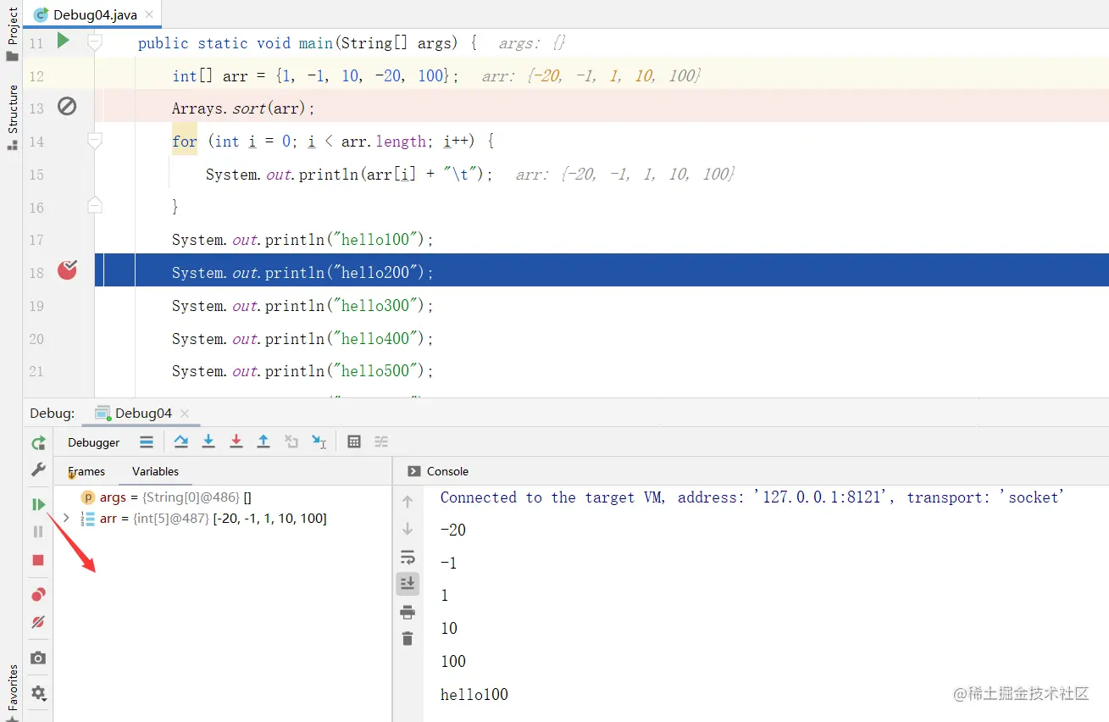Click the inline arr hint on line 12

[591, 75]
